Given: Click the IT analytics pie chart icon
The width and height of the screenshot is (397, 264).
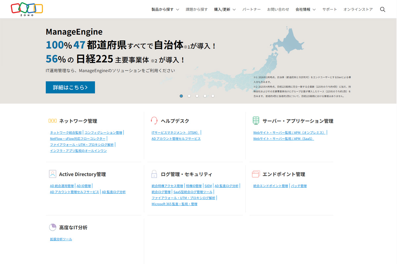Looking at the screenshot, I should tap(53, 227).
